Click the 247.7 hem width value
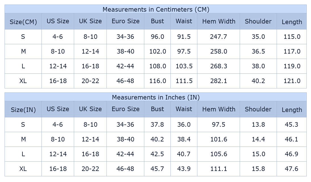The width and height of the screenshot is (311, 182). click(218, 37)
